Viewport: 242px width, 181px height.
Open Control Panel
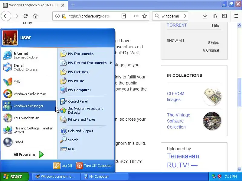tap(86, 101)
